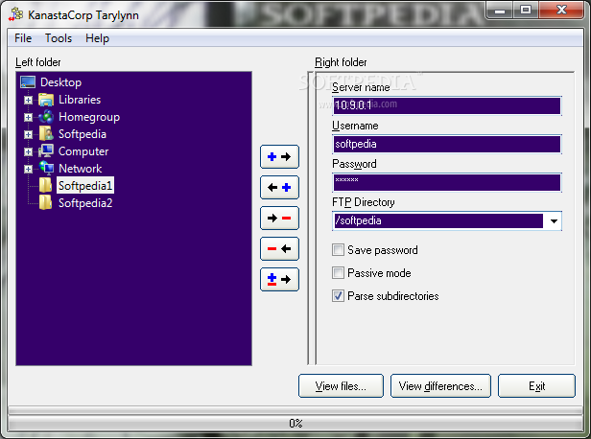The width and height of the screenshot is (591, 439).
Task: Select the Computer label in tree
Action: [83, 151]
